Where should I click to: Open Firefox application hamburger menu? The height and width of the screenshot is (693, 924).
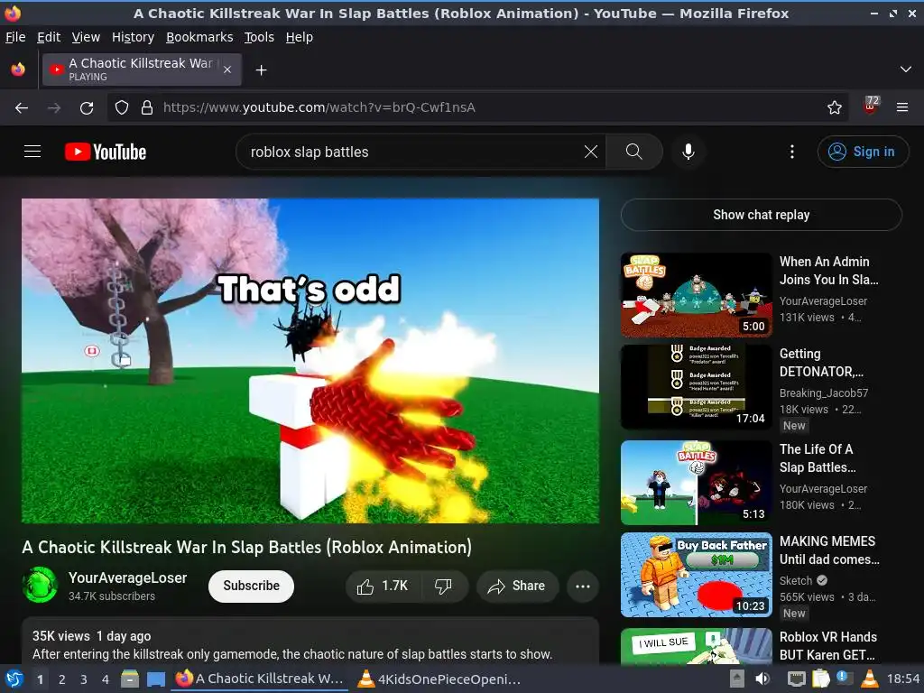pos(902,107)
